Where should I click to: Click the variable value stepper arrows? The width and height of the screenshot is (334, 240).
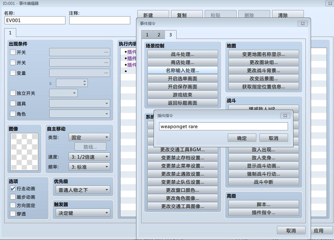pyautogui.click(x=85, y=83)
